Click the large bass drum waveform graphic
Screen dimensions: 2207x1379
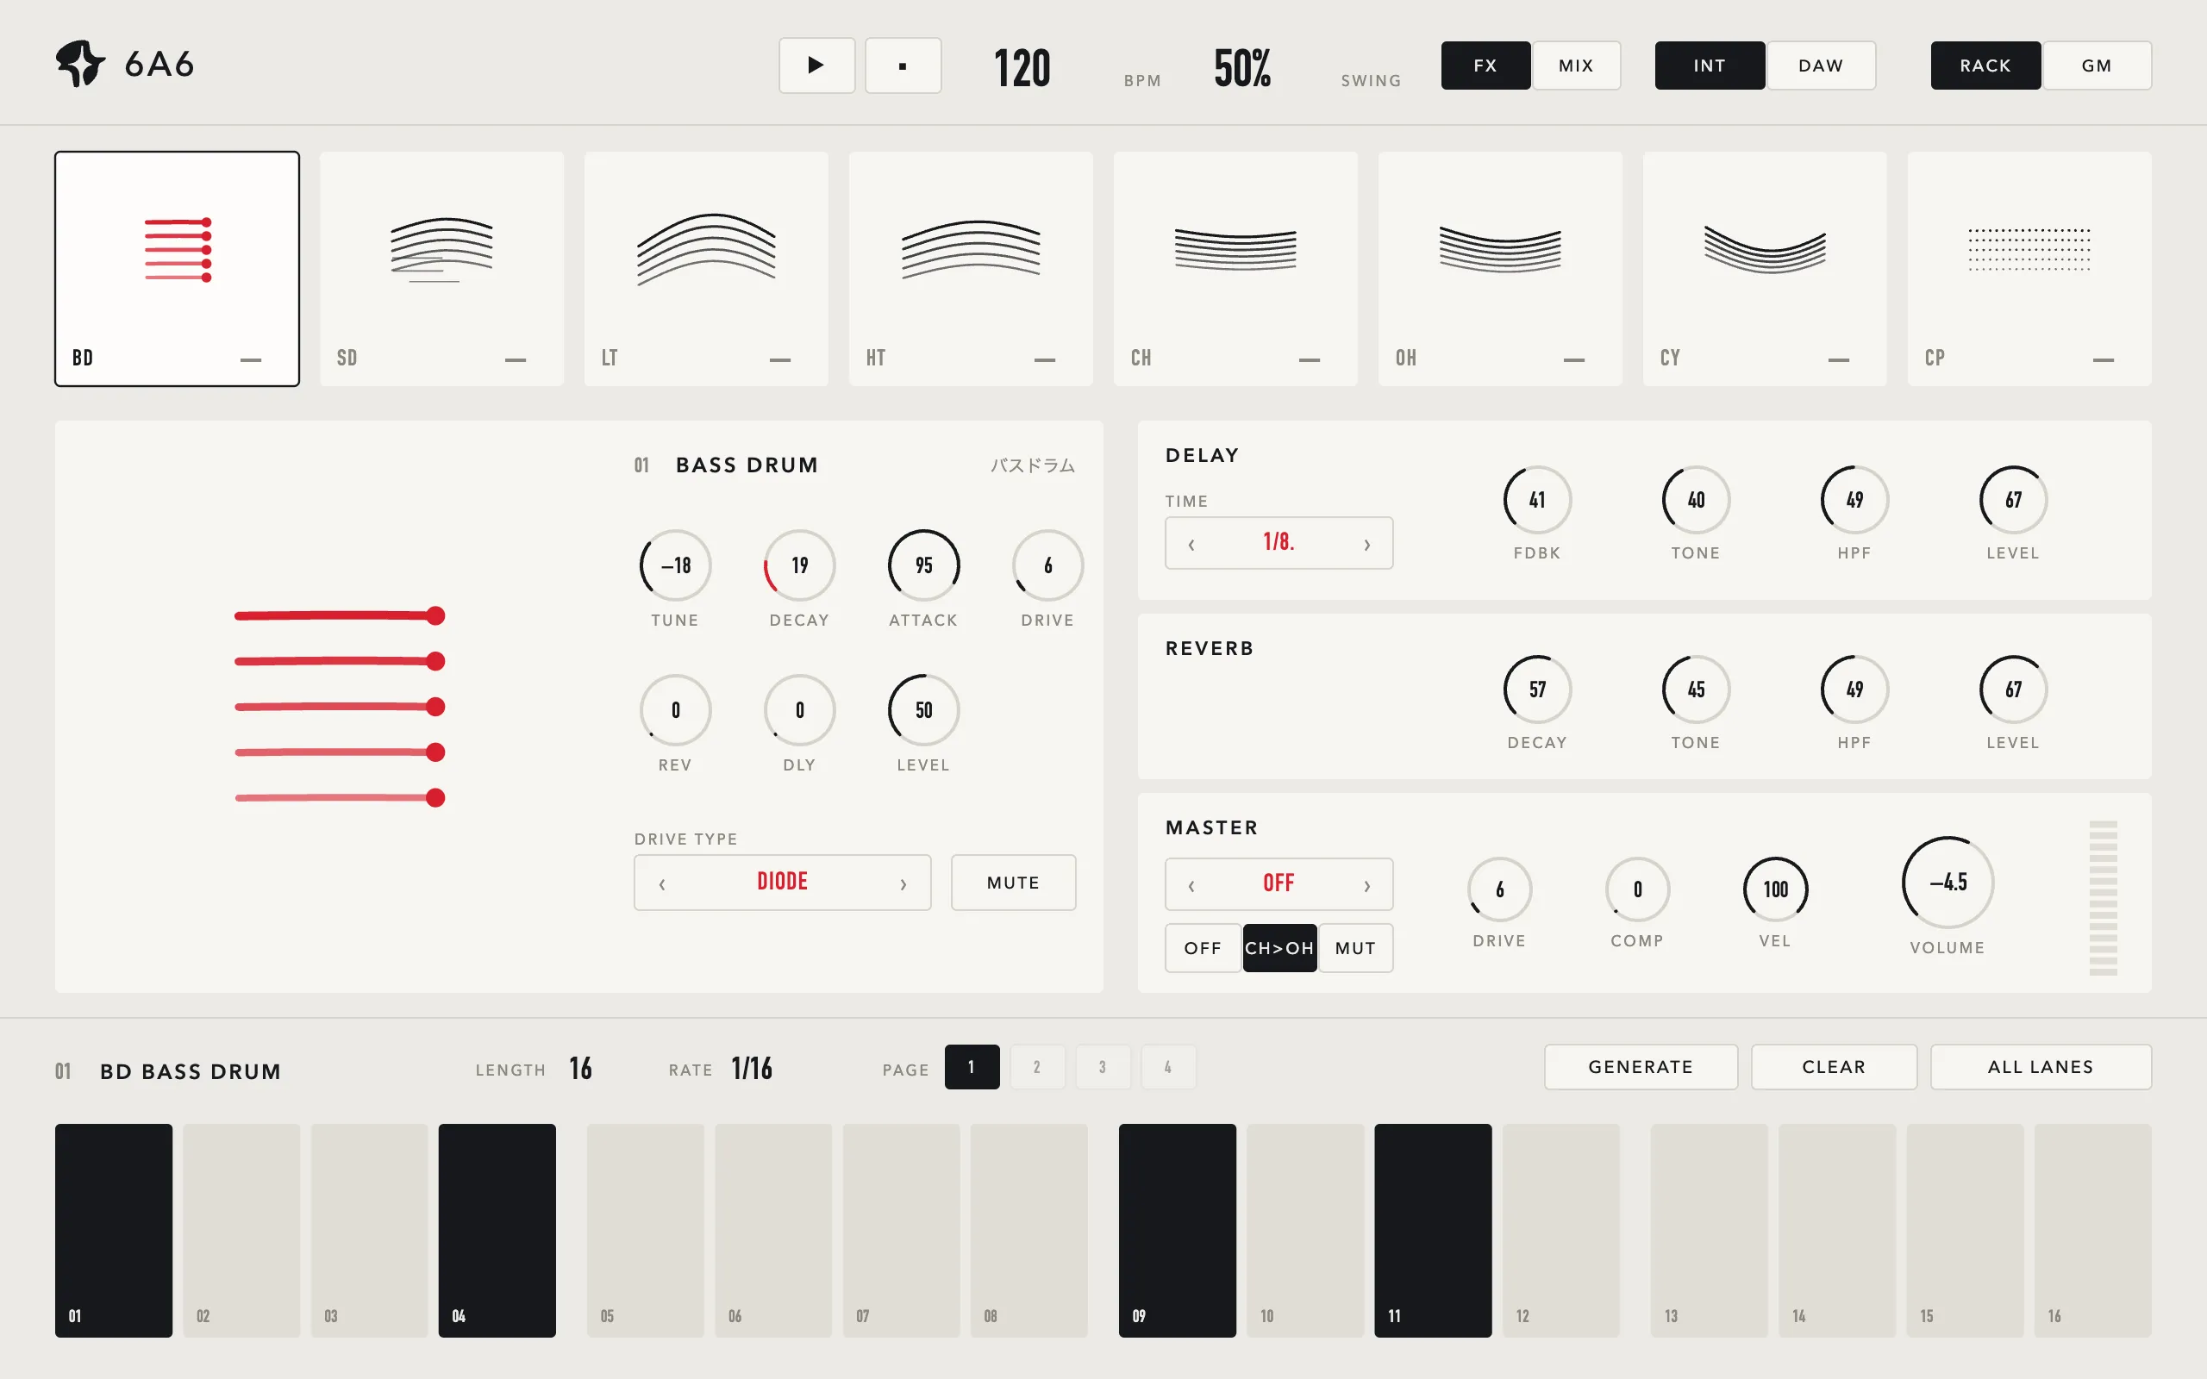point(340,707)
